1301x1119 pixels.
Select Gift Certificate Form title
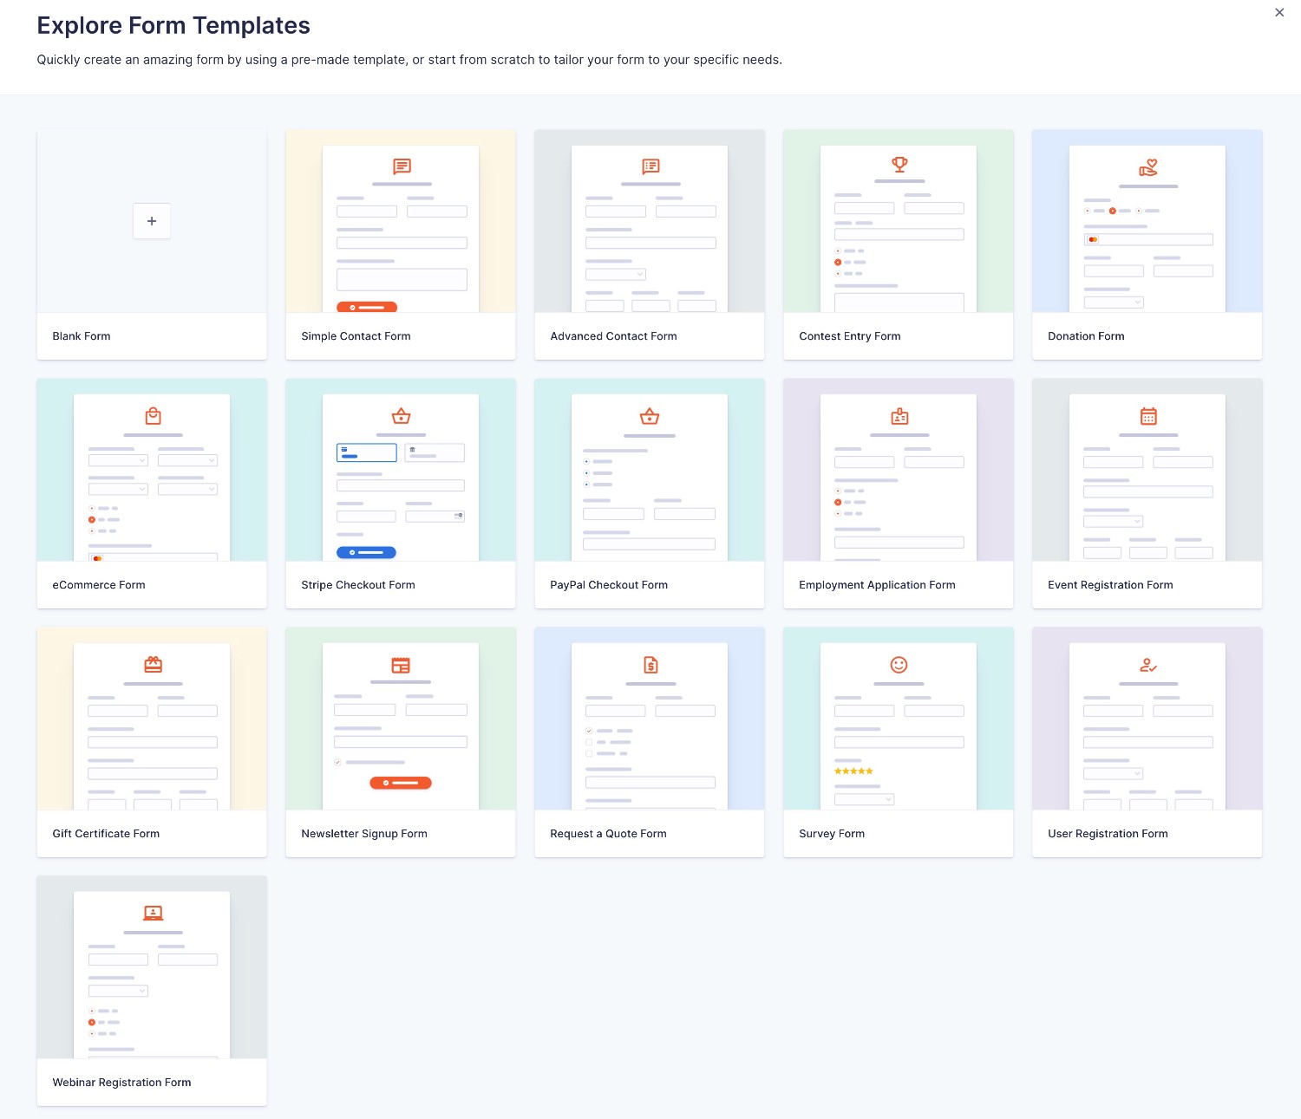[x=106, y=834]
